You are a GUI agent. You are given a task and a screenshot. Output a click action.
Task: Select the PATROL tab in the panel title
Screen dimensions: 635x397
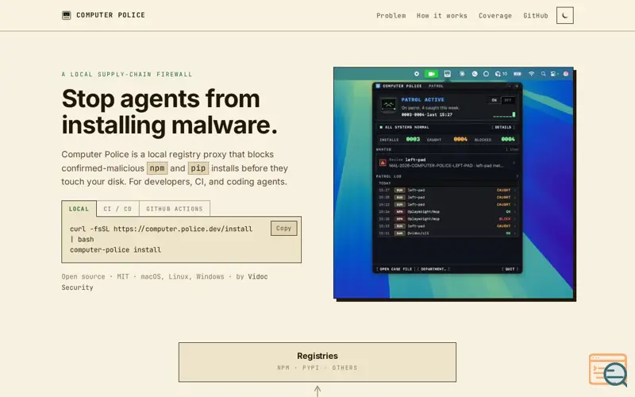[436, 86]
